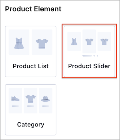This screenshot has width=120, height=140.
Task: Click the t-shirt icon in Product List
Action: [42, 44]
